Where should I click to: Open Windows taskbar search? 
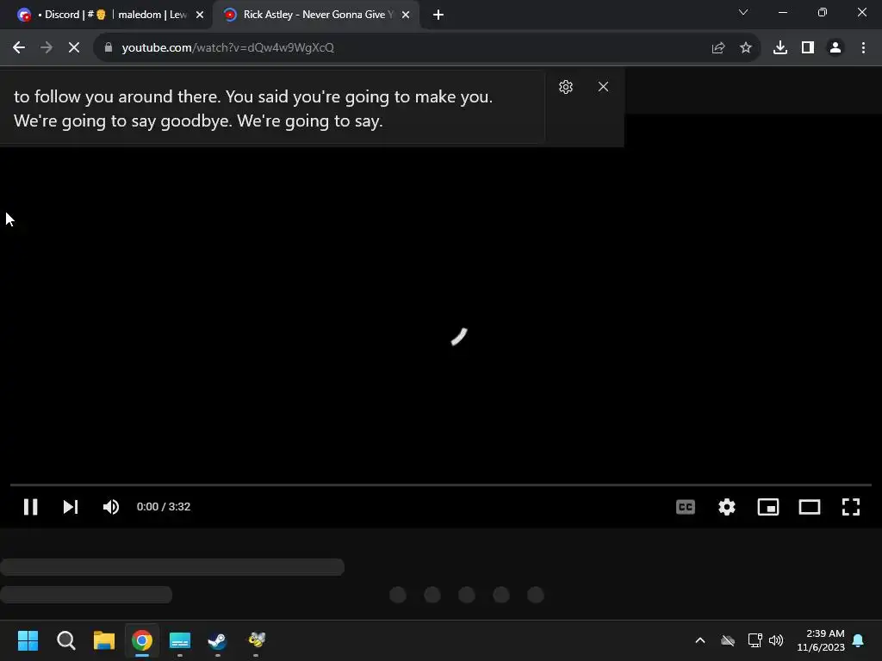pos(65,640)
